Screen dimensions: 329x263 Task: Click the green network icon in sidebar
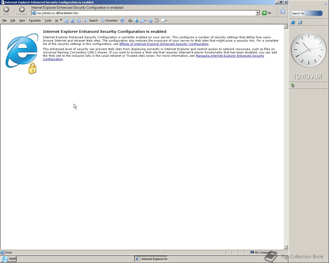point(293,86)
